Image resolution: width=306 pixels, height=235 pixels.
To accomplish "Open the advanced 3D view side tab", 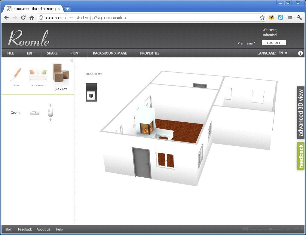I will 301,113.
